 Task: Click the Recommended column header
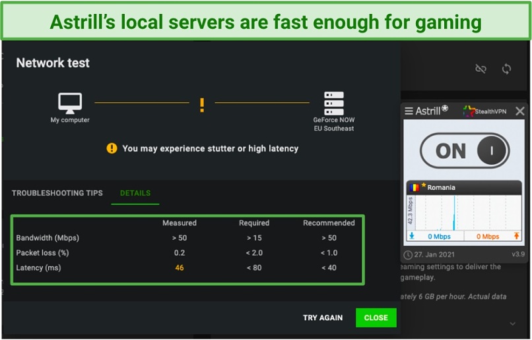point(329,223)
